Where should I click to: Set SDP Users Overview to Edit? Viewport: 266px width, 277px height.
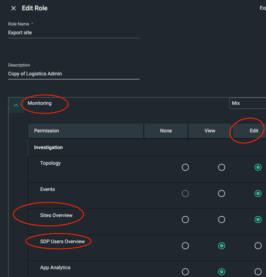[258, 246]
